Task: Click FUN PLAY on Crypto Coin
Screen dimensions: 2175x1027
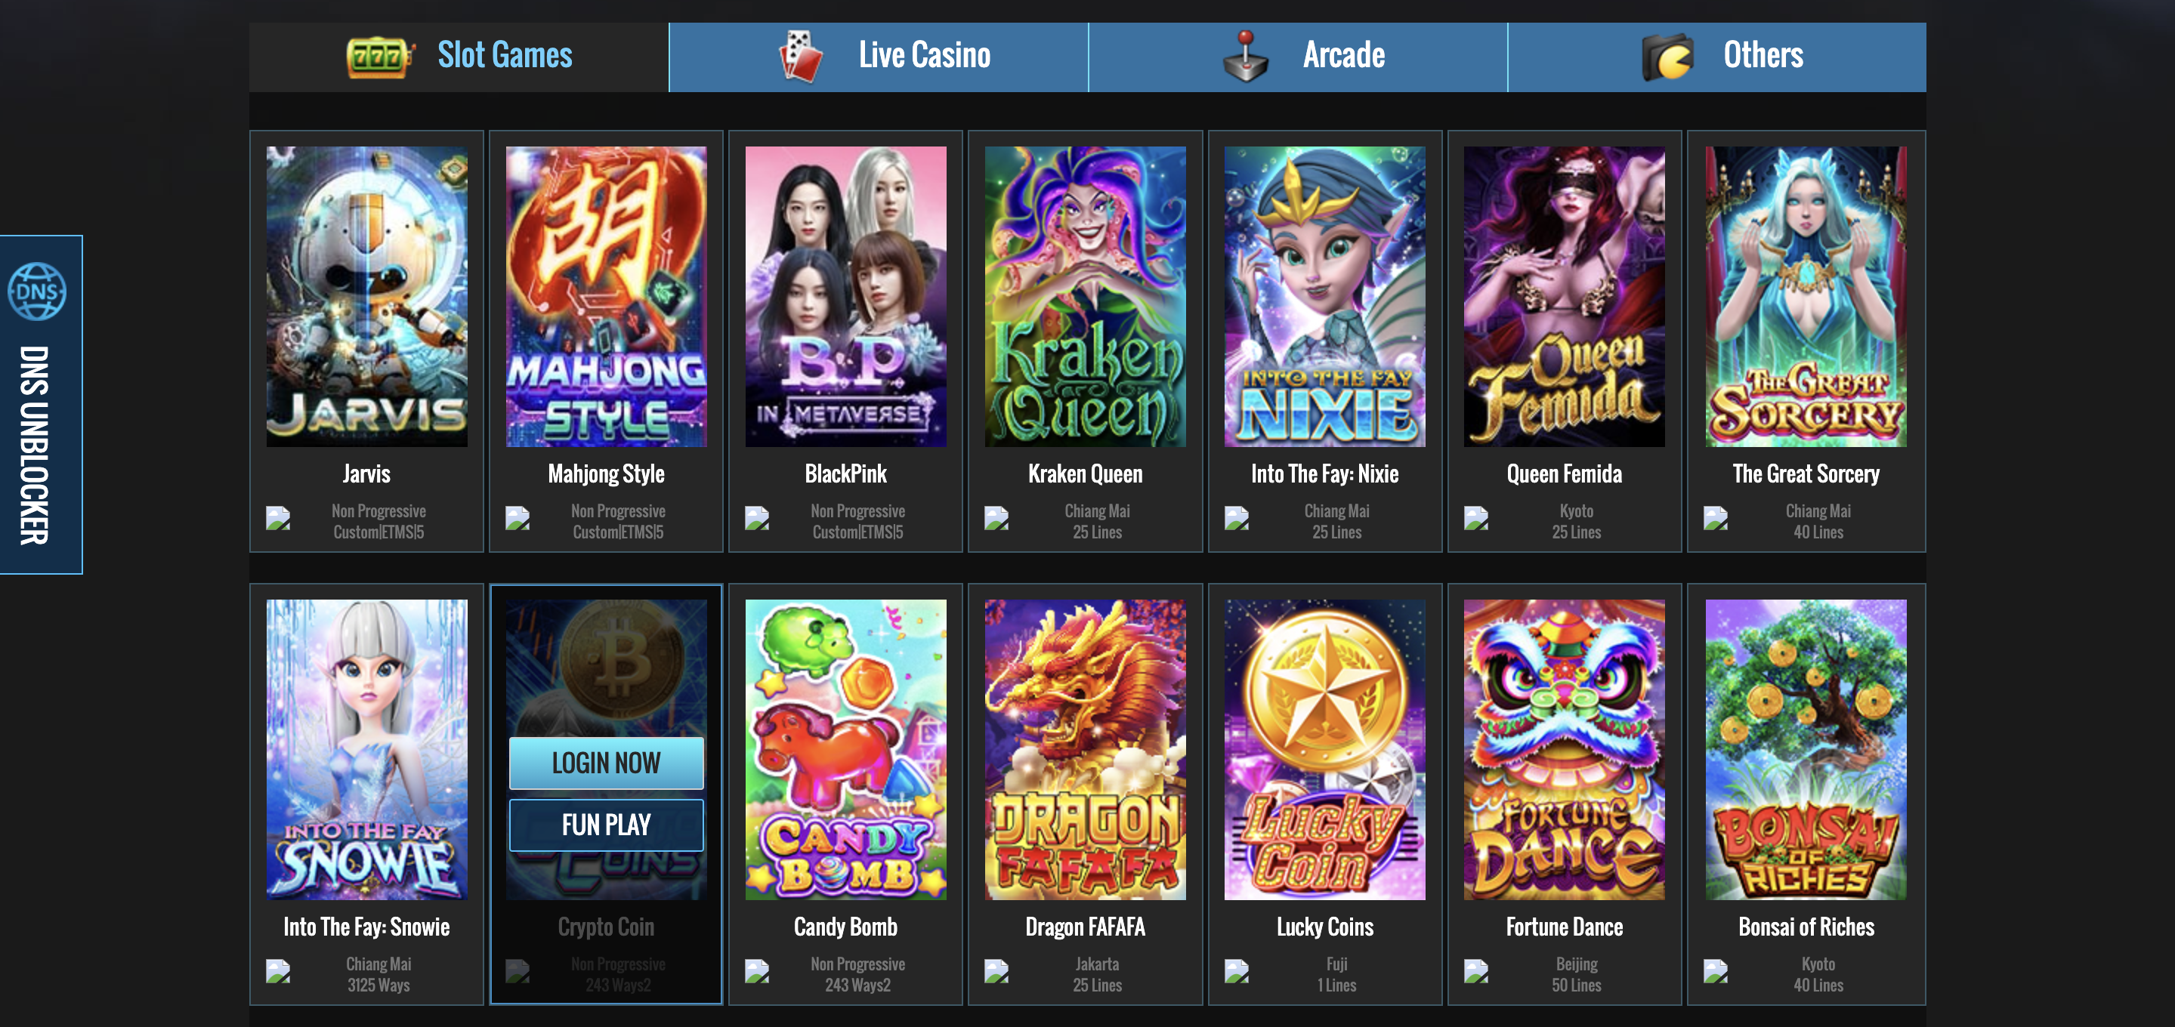Action: 606,825
